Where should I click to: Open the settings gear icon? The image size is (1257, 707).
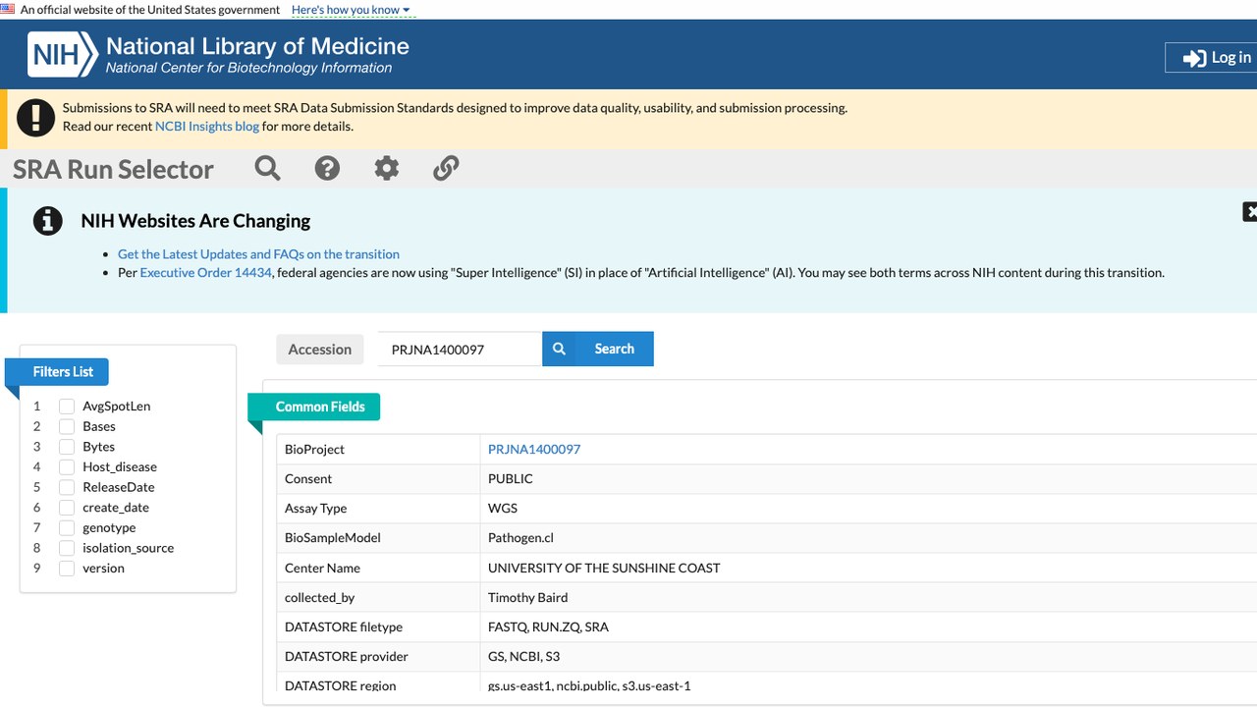click(x=387, y=168)
